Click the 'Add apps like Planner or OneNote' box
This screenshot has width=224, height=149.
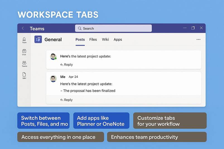click(101, 121)
